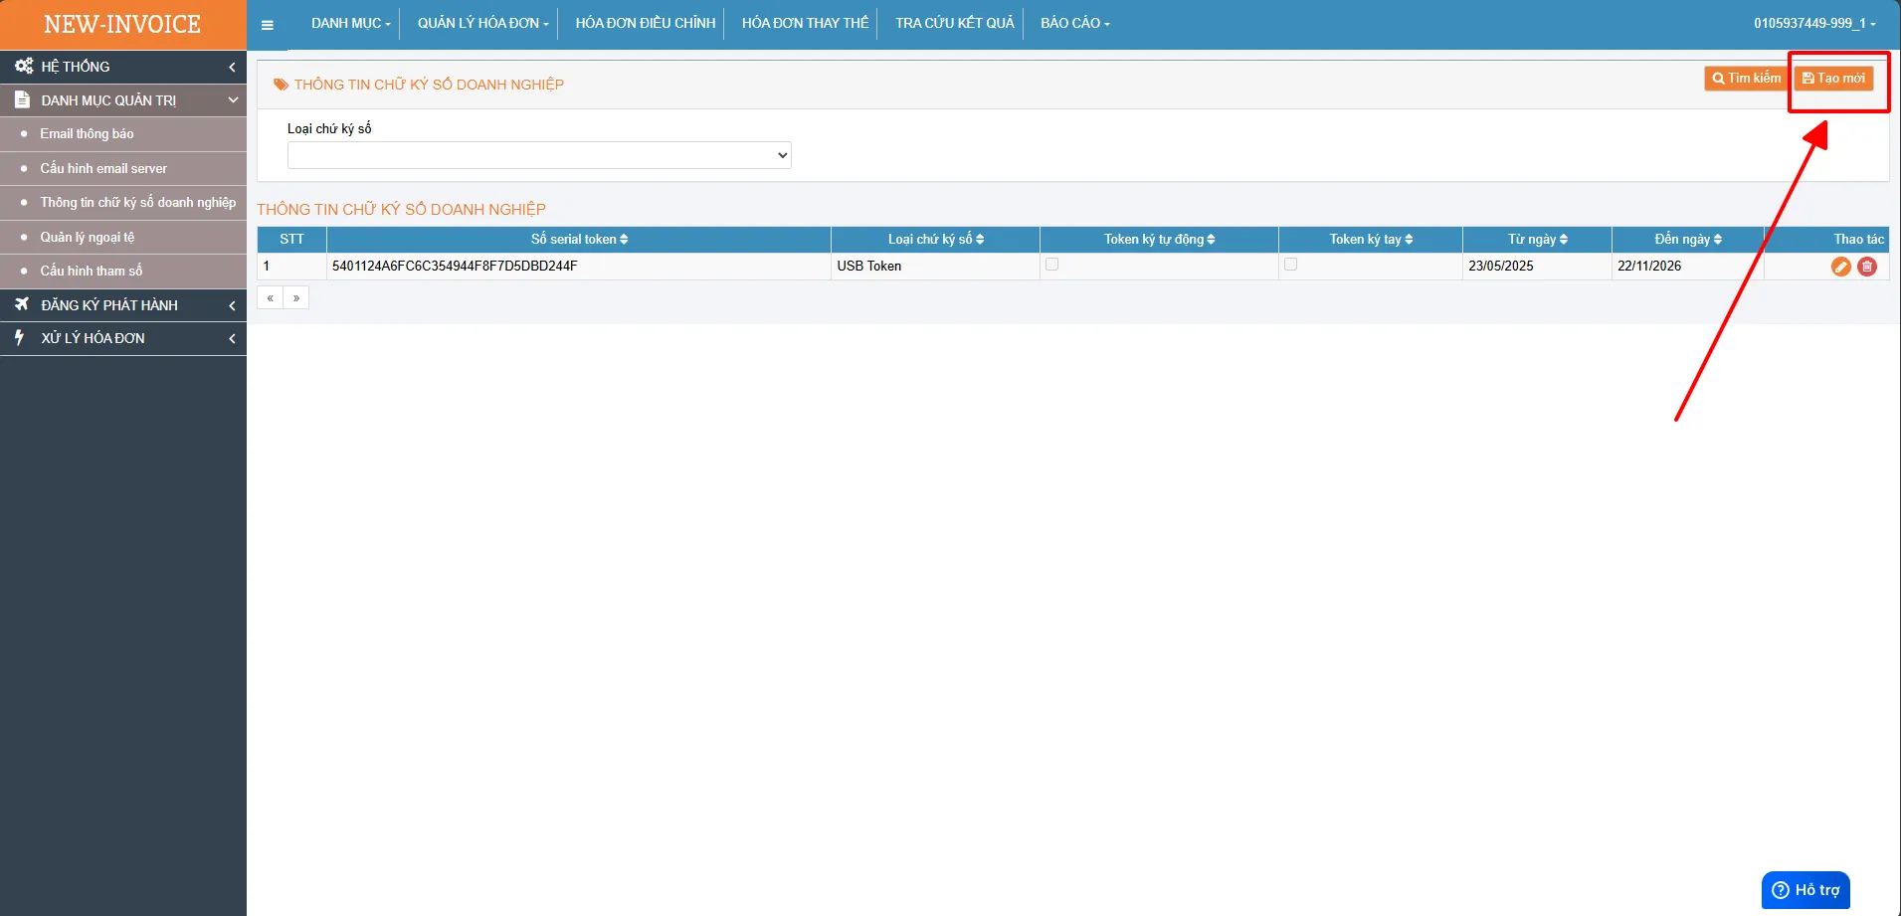The width and height of the screenshot is (1901, 916).
Task: Click the Danh mục quản trị document icon
Action: [22, 99]
